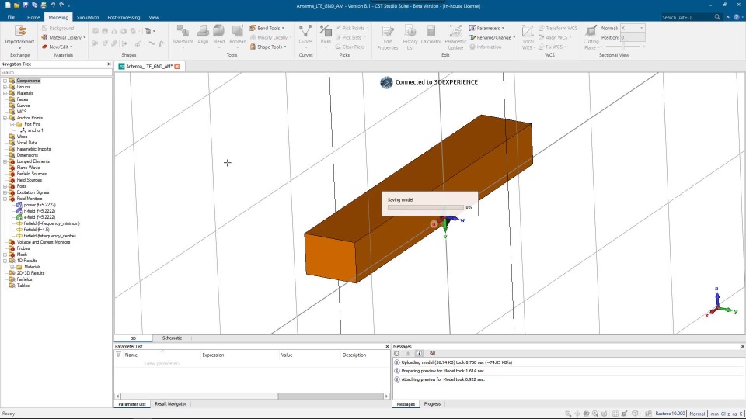Click the 3DEXPERIENCE connection icon

click(x=386, y=83)
